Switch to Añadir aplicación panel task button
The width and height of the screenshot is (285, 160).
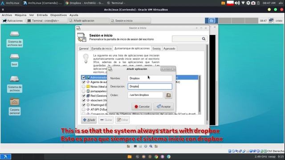[88, 21]
